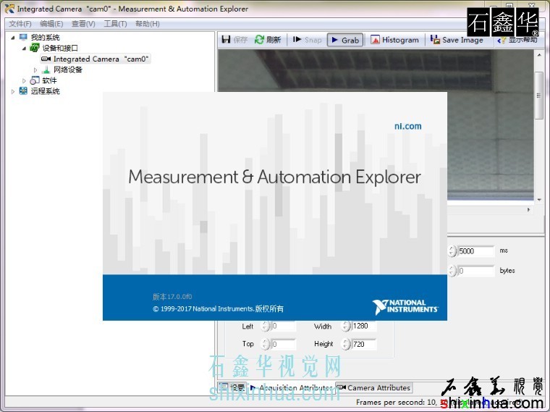Click Show Help (显示帮助) button
Viewport: 550px width, 412px height.
(517, 40)
